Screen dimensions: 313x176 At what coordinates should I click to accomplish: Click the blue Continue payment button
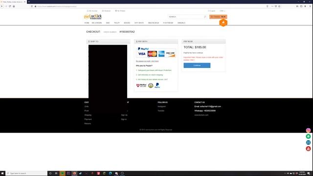pos(197,65)
